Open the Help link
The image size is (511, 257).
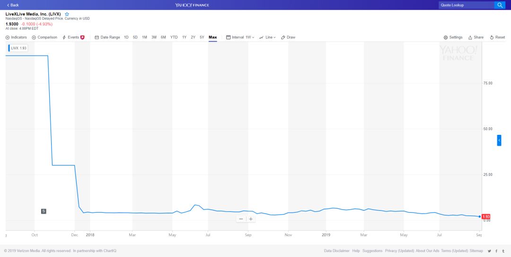356,251
